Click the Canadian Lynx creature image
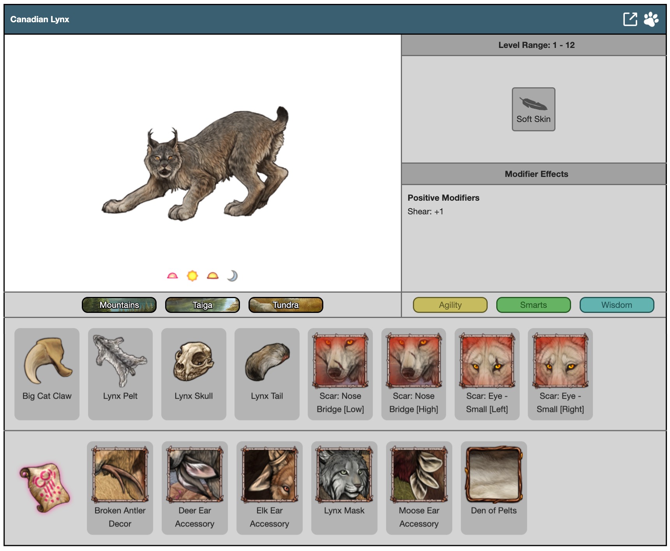 point(195,164)
